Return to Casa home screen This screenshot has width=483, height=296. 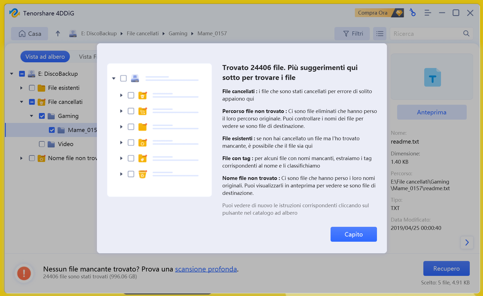click(30, 34)
